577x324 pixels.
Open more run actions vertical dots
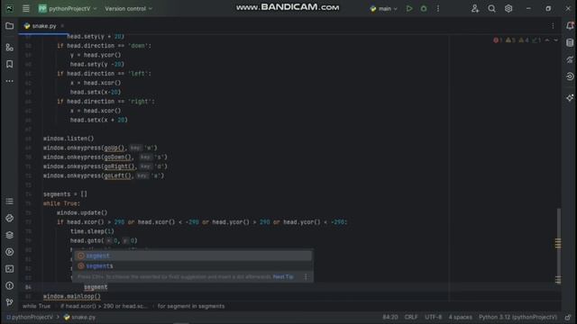click(438, 8)
